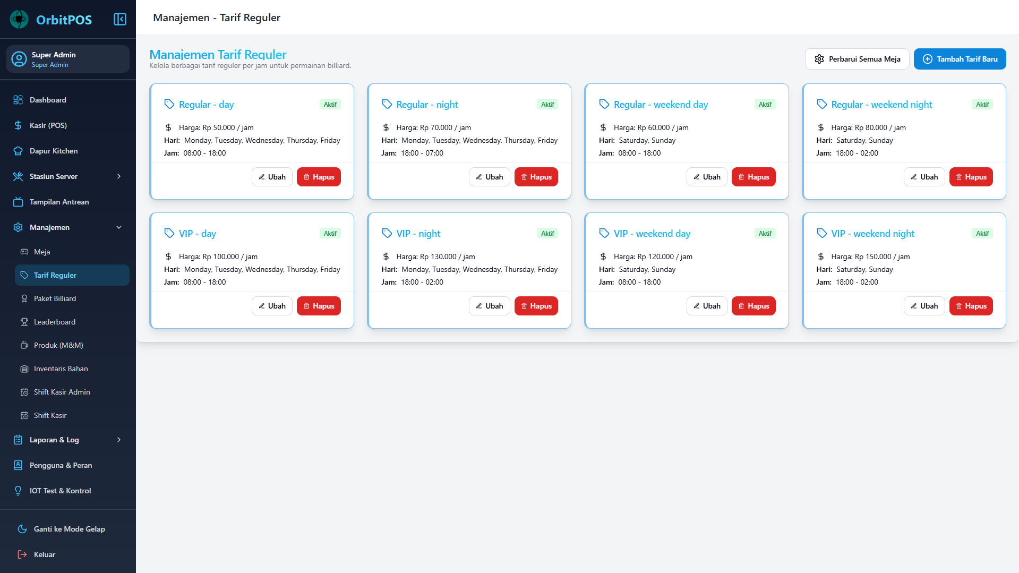The height and width of the screenshot is (573, 1019).
Task: Click the Dapur Kitchen chef hat icon
Action: (18, 151)
